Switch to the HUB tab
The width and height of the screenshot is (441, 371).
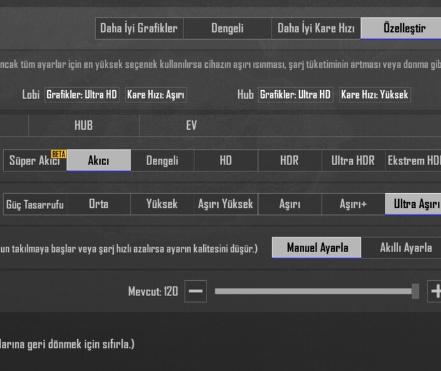point(84,125)
